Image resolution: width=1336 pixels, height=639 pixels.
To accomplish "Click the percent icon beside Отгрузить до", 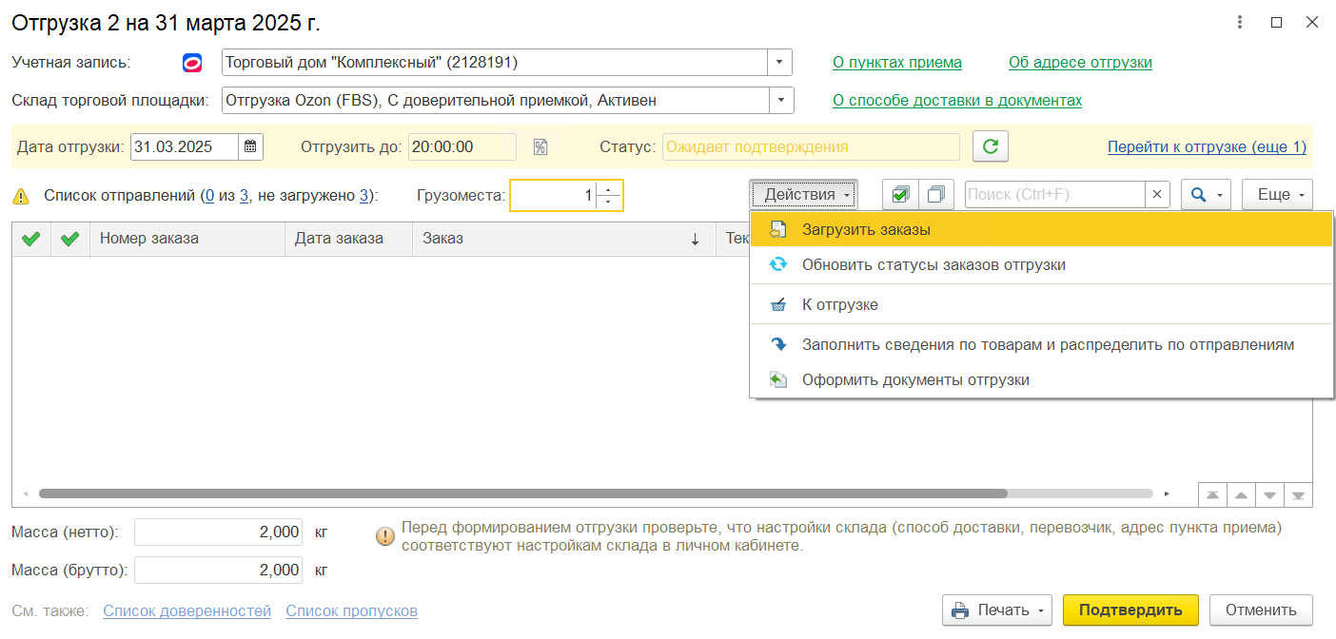I will point(540,146).
